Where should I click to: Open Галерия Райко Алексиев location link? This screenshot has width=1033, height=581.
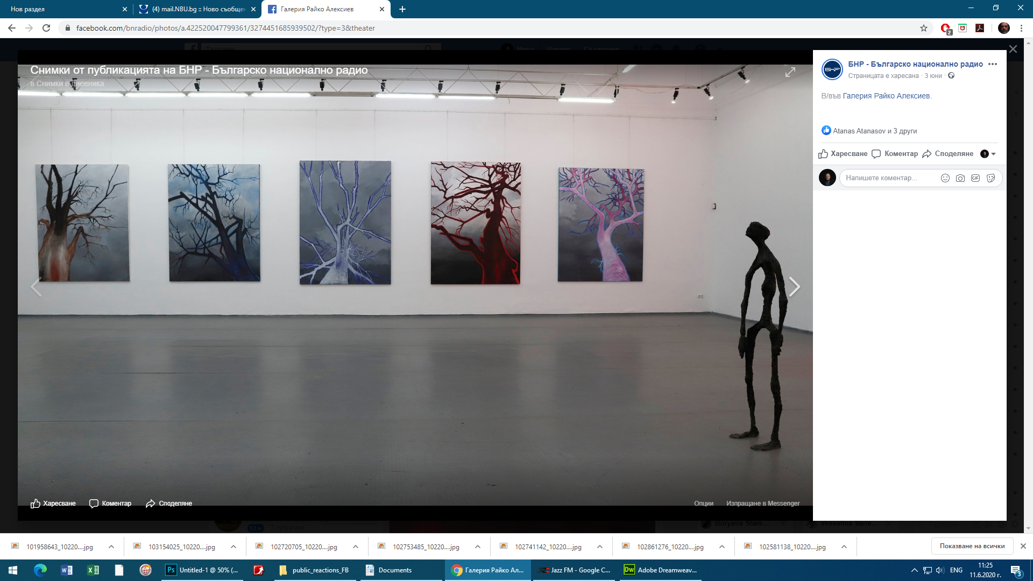coord(886,96)
